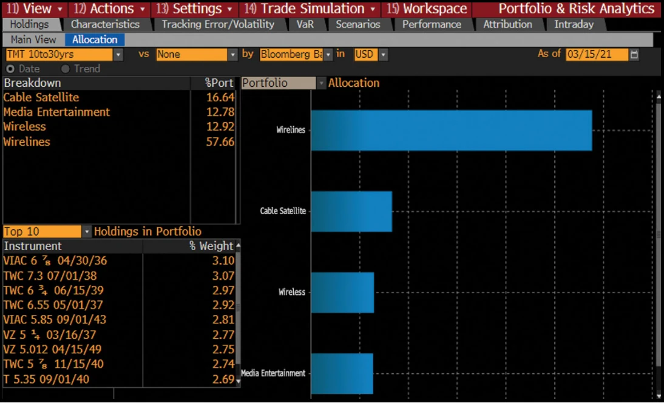
Task: Select the Trend radio button
Action: (x=65, y=69)
